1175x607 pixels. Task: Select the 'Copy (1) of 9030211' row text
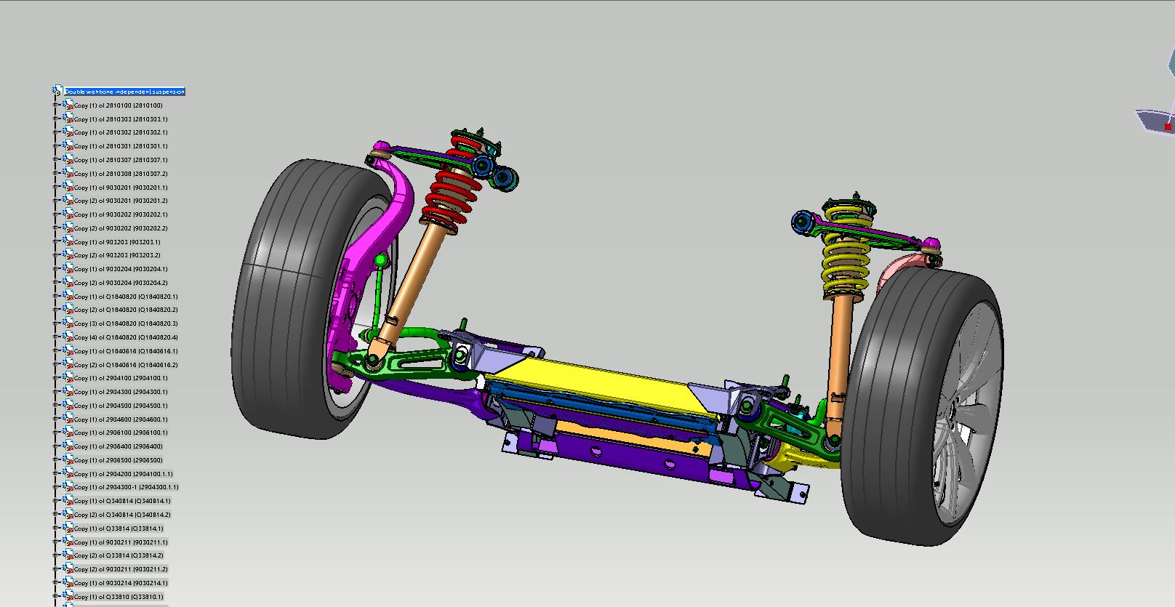click(121, 542)
